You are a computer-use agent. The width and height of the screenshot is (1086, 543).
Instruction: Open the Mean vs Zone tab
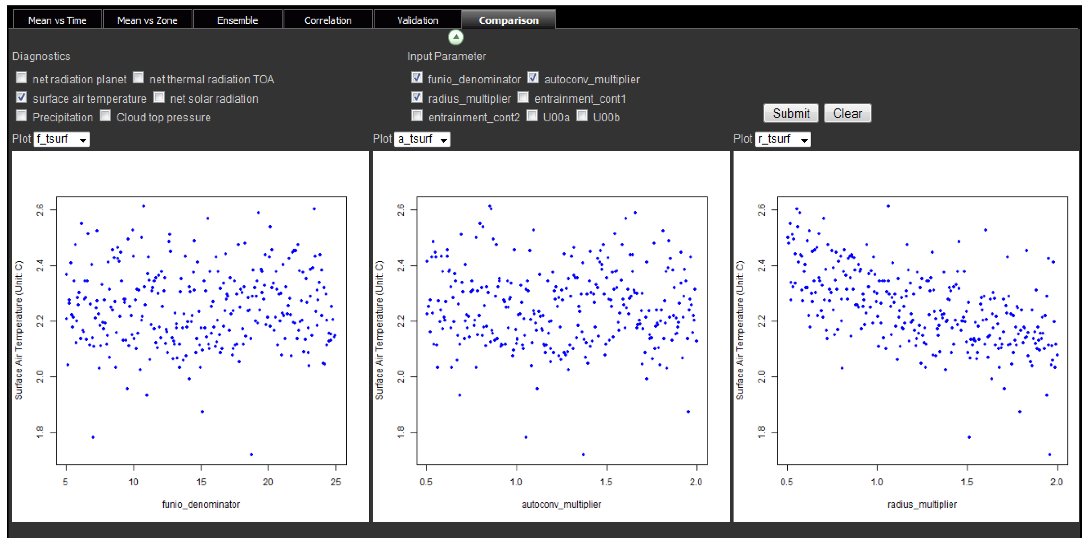point(147,20)
